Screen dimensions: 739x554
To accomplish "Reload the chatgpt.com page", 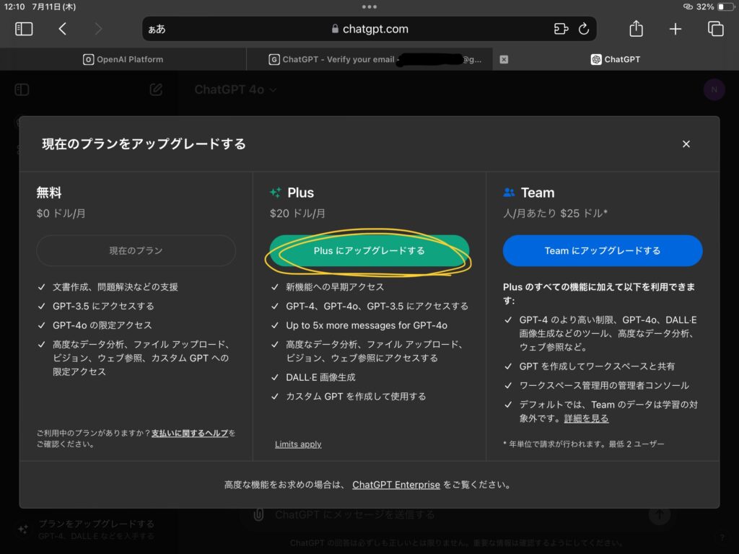I will pyautogui.click(x=584, y=29).
